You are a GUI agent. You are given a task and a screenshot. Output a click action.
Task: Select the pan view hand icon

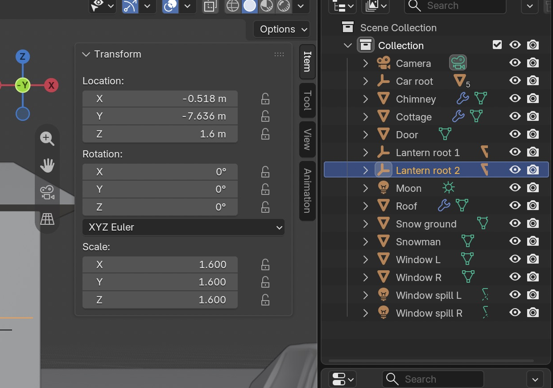(47, 165)
